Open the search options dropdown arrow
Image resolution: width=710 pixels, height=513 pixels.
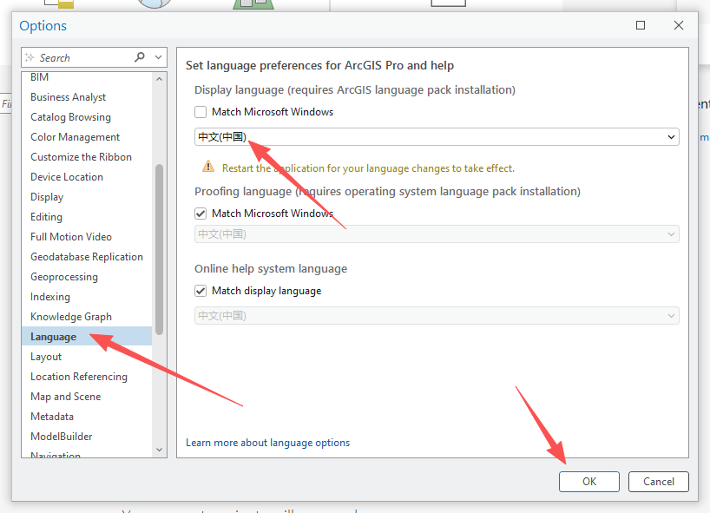(x=159, y=57)
